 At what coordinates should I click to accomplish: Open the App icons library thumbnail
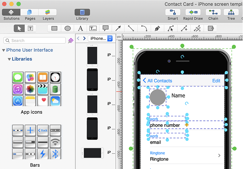coord(36,89)
